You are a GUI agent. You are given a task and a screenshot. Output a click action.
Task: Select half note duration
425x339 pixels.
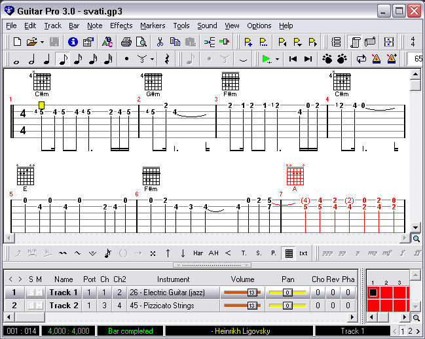click(31, 59)
